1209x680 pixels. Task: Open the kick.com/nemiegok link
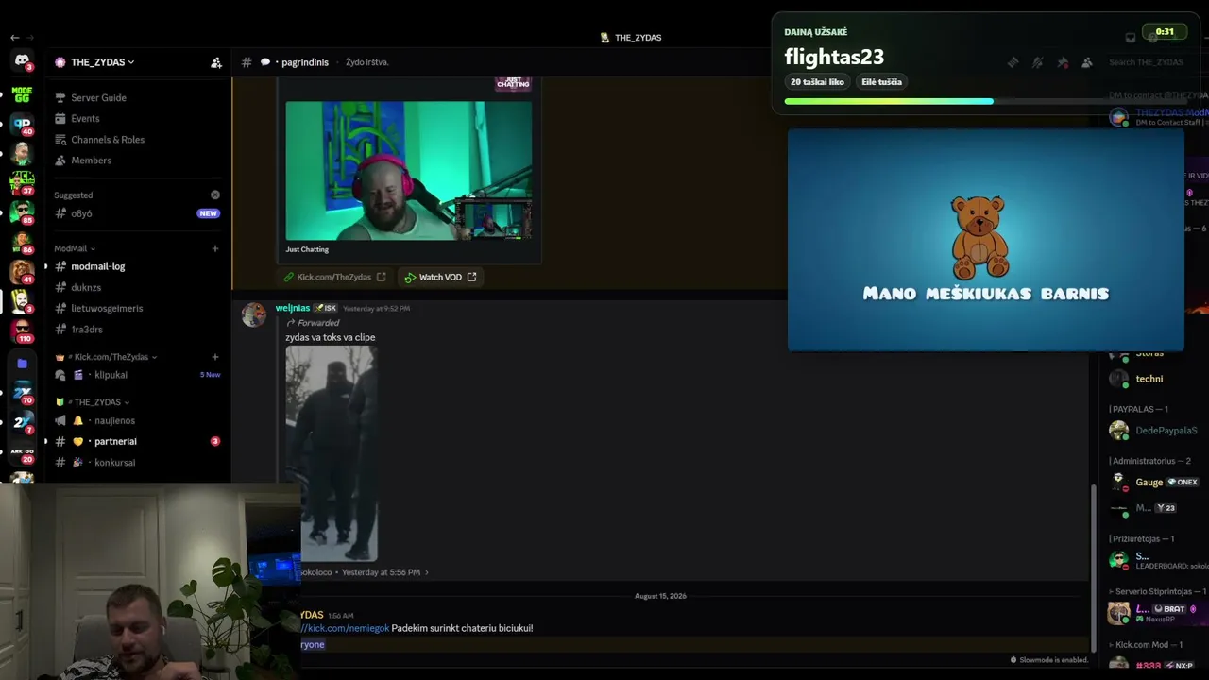[x=346, y=628]
